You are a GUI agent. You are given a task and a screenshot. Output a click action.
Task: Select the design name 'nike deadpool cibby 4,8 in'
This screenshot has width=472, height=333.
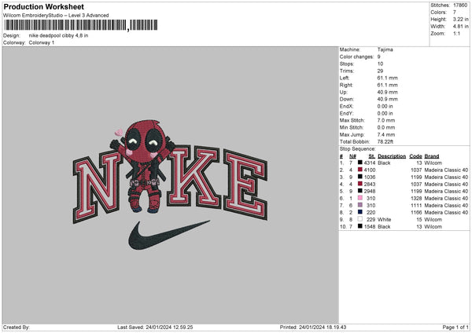click(x=58, y=35)
